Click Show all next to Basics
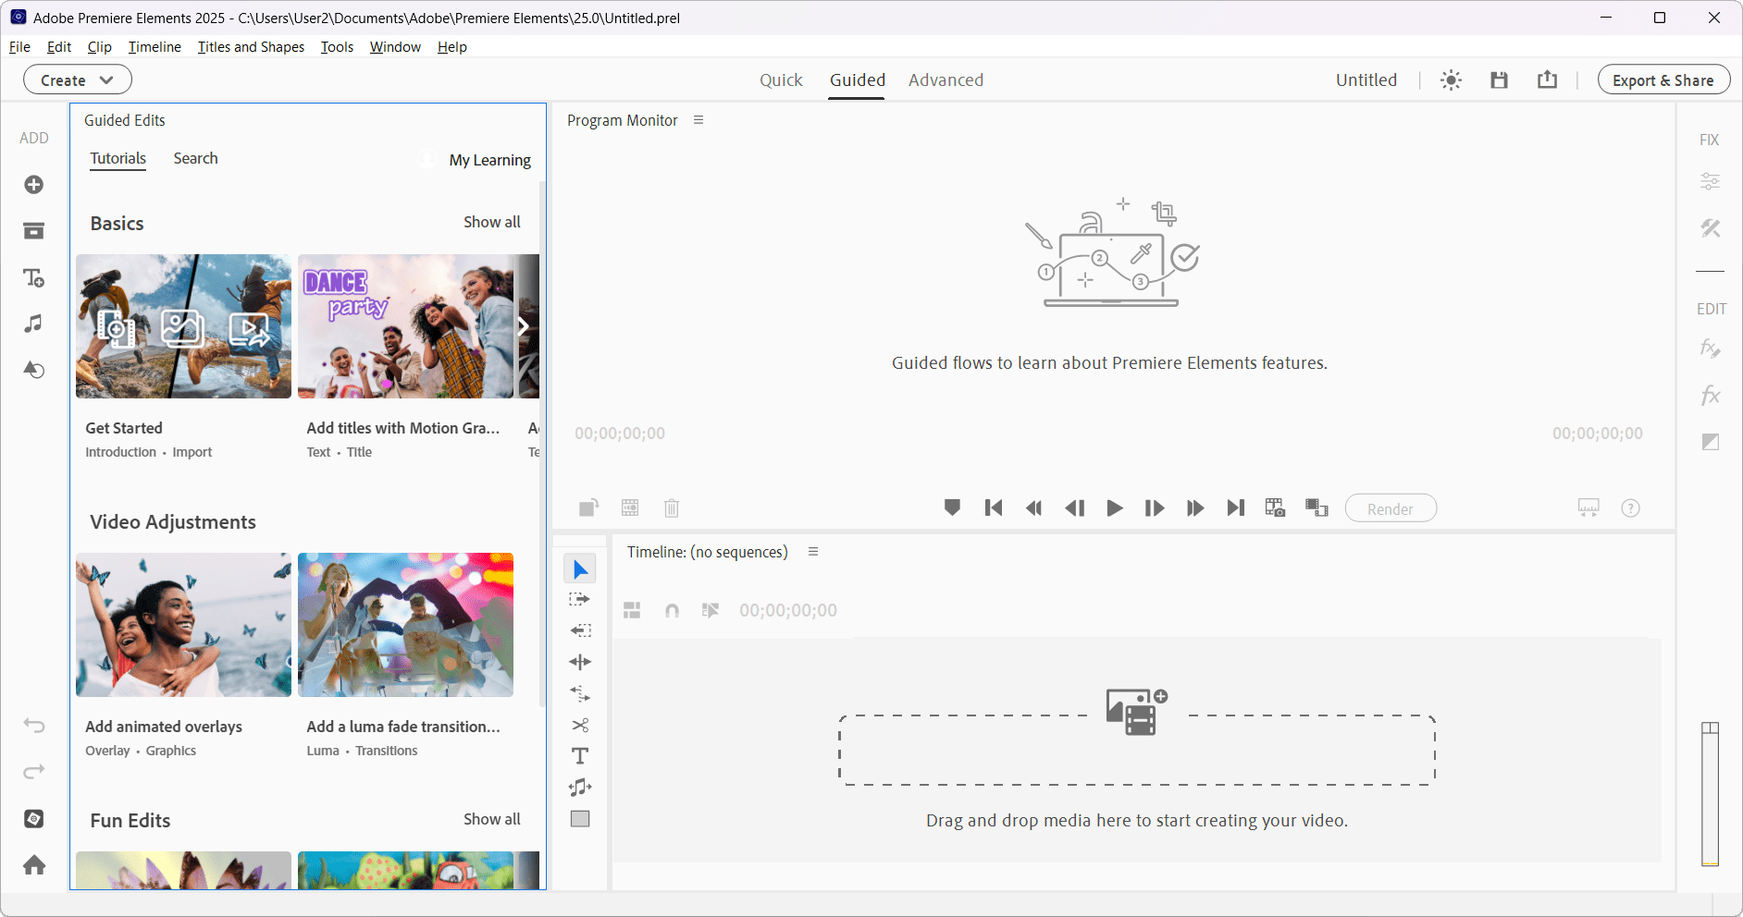 491,222
